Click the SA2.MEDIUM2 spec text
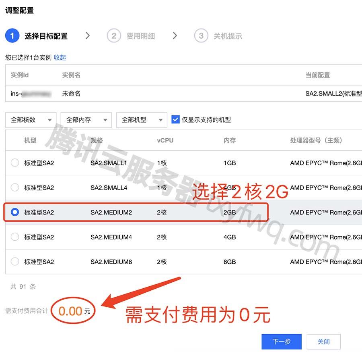Viewport: 362px width, 352px height. 111,212
